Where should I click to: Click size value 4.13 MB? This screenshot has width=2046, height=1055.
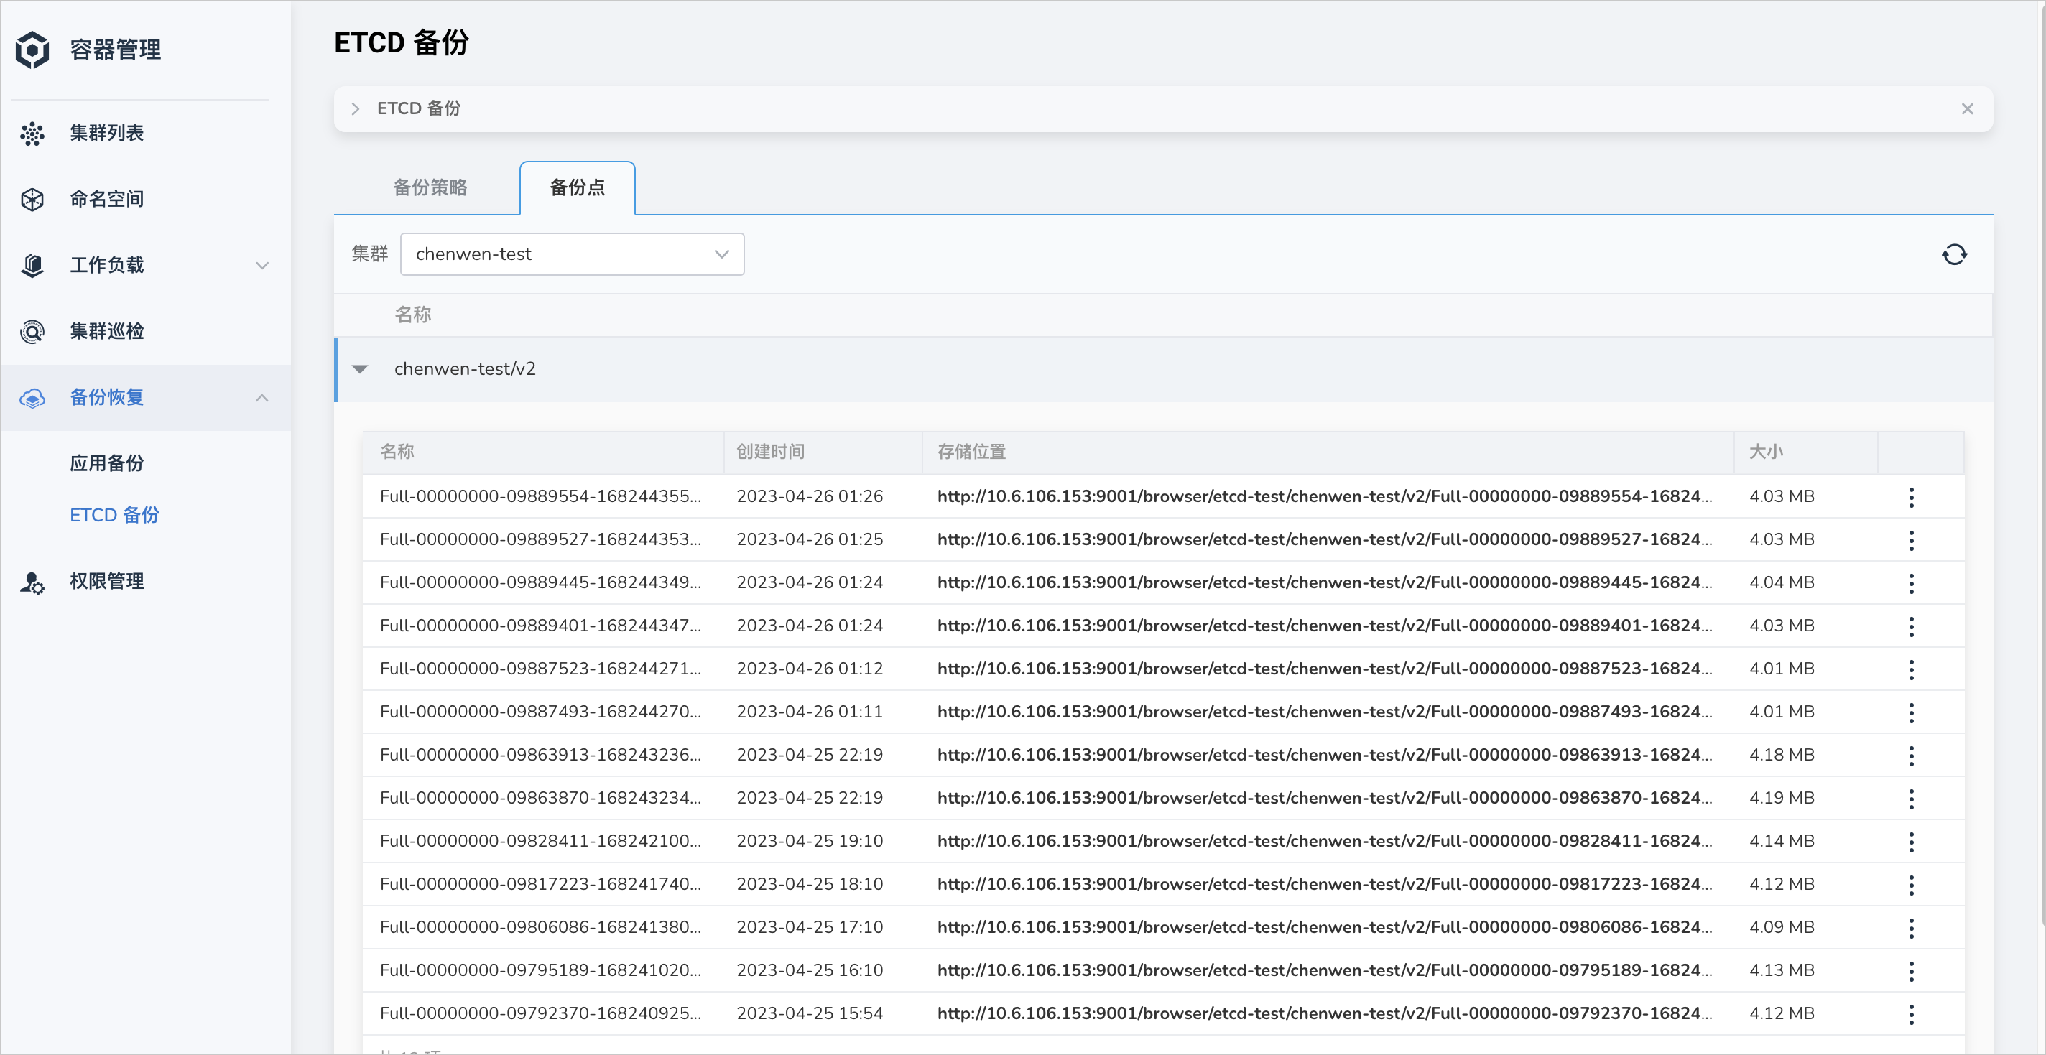tap(1782, 970)
